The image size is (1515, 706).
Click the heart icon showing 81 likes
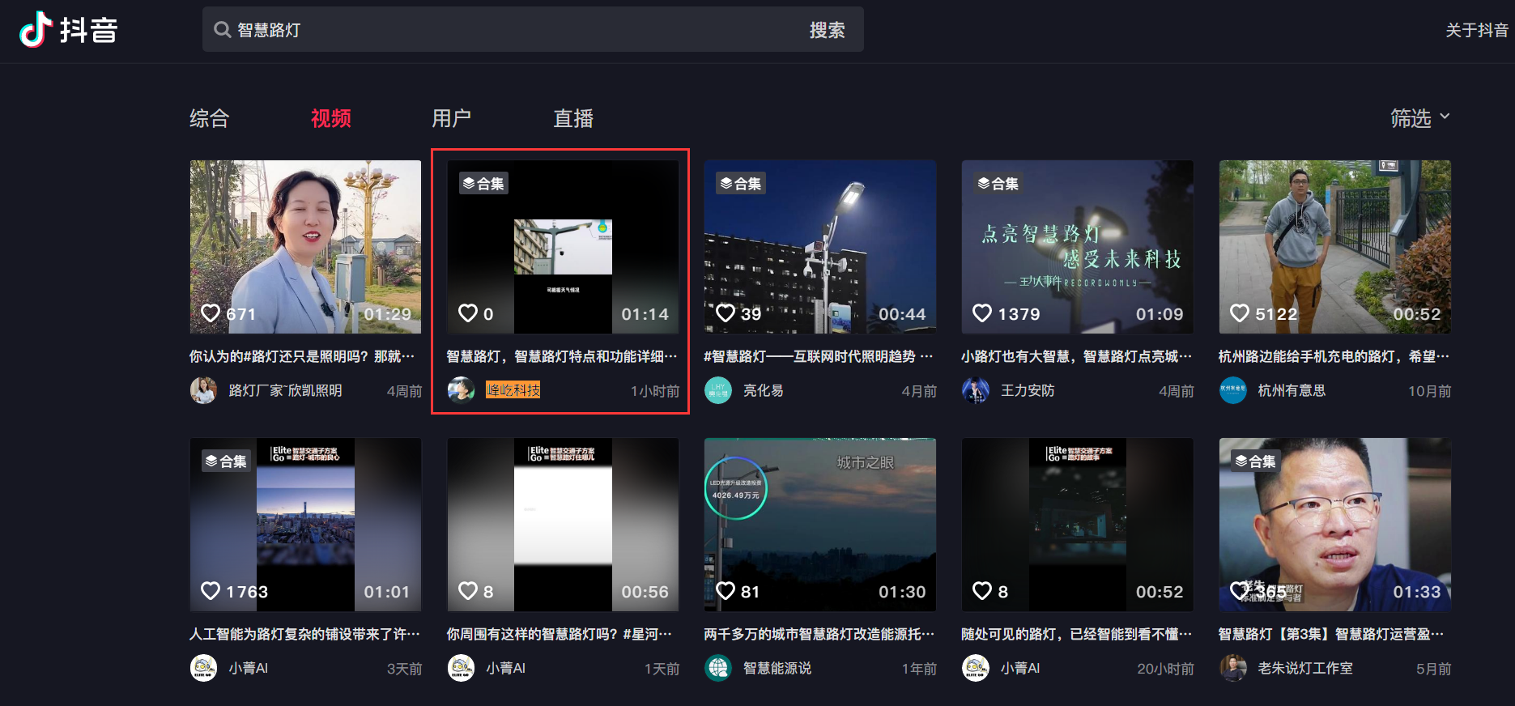(726, 591)
